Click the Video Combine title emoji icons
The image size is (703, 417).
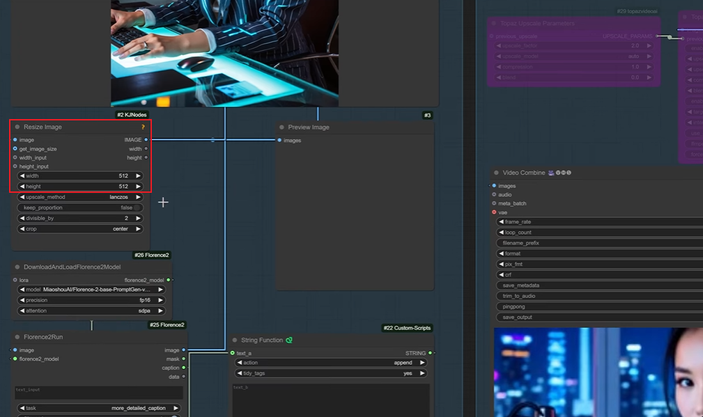pos(559,173)
